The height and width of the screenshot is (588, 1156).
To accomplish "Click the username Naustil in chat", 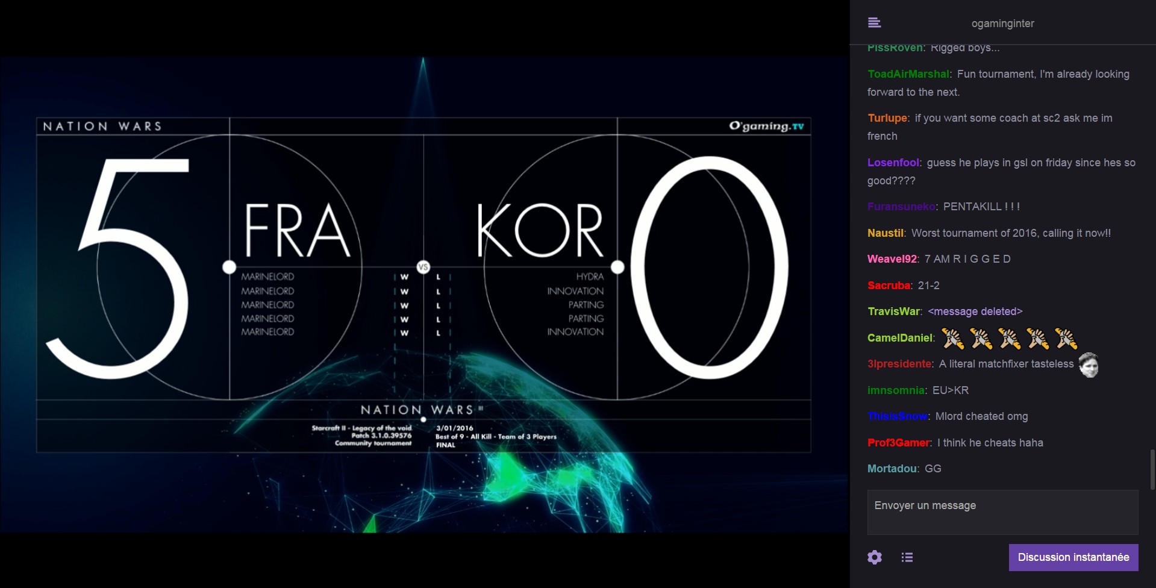I will pos(885,233).
